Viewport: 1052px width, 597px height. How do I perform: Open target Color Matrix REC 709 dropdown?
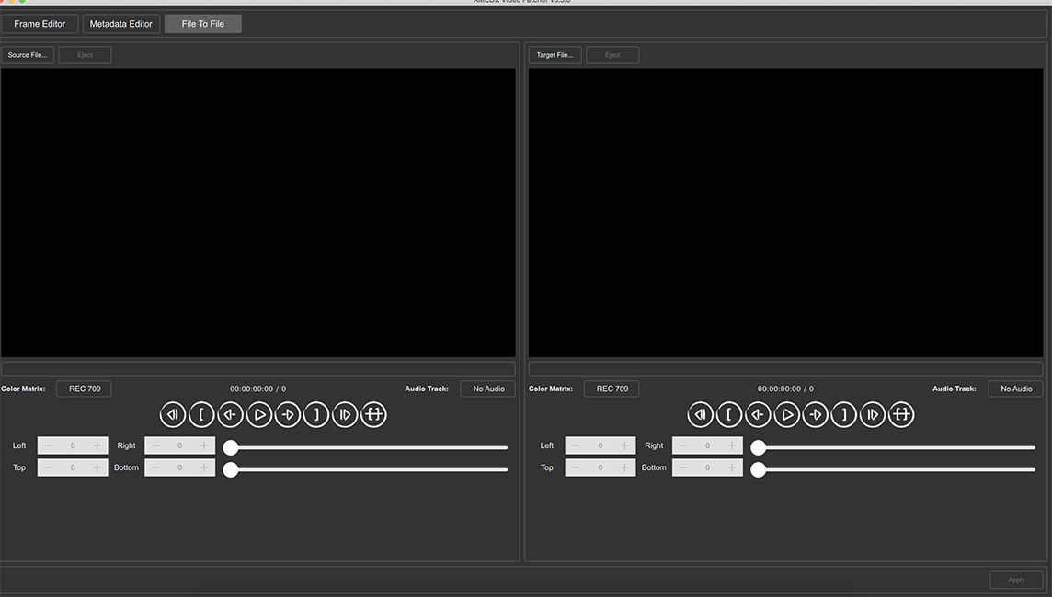point(612,389)
